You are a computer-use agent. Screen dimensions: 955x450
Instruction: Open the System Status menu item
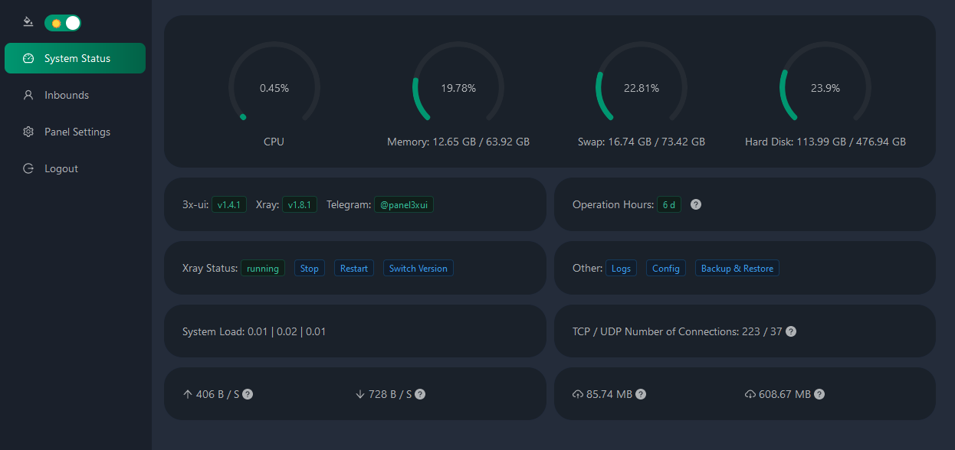[75, 58]
